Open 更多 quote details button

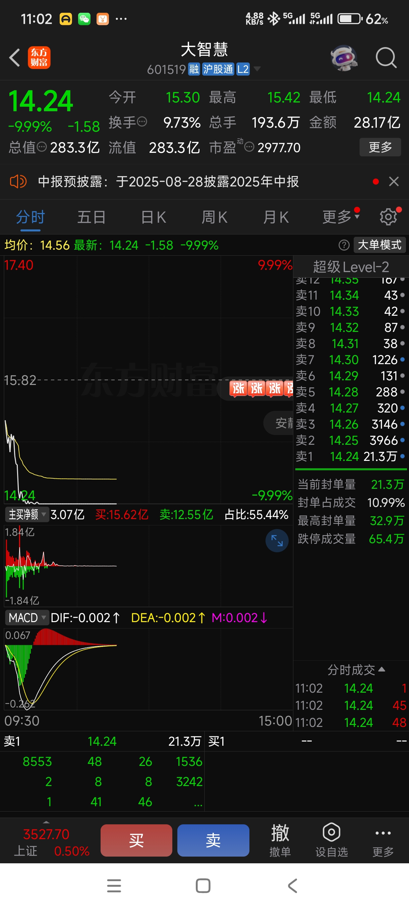tap(380, 147)
